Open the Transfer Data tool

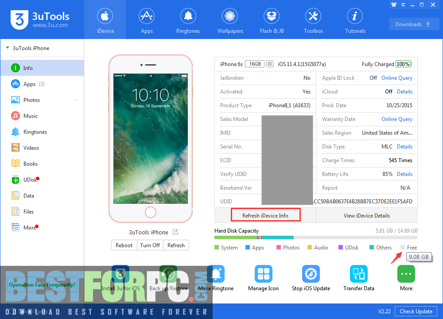coord(359,278)
